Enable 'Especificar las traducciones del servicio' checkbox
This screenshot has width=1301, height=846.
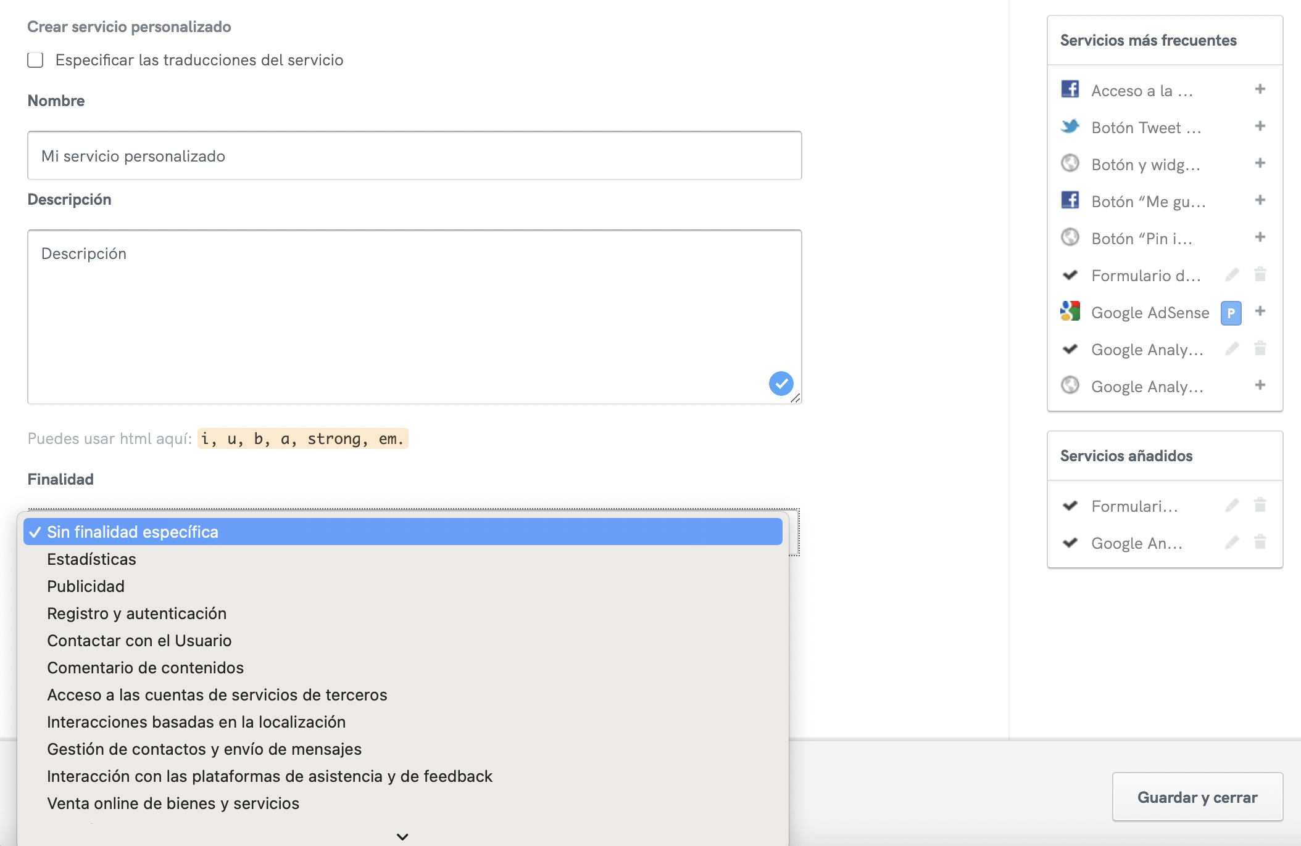[x=35, y=60]
